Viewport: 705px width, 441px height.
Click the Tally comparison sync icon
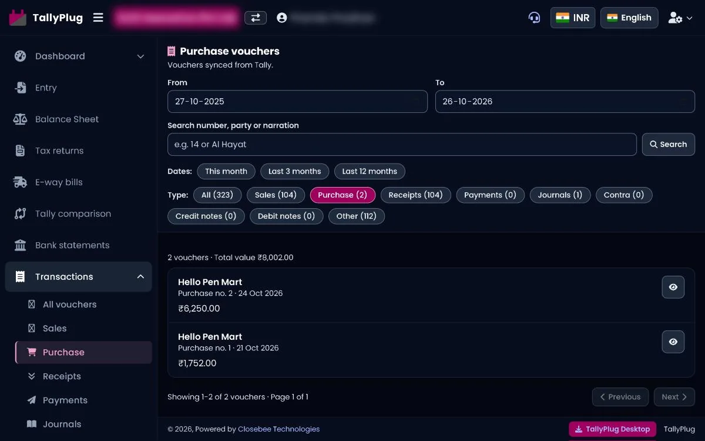click(21, 213)
